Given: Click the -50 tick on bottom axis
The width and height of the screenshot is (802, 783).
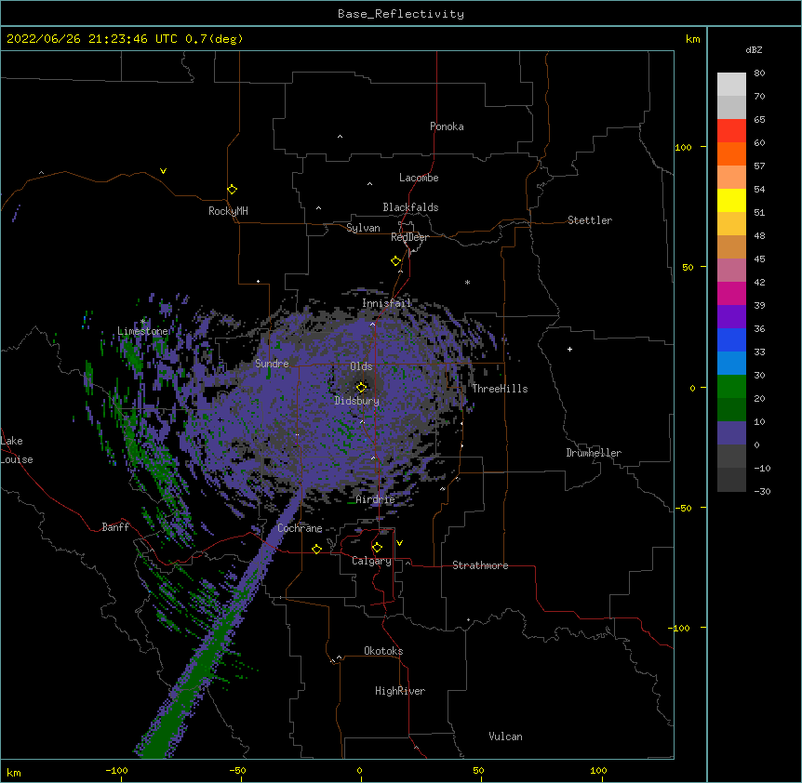Looking at the screenshot, I should pos(237,770).
